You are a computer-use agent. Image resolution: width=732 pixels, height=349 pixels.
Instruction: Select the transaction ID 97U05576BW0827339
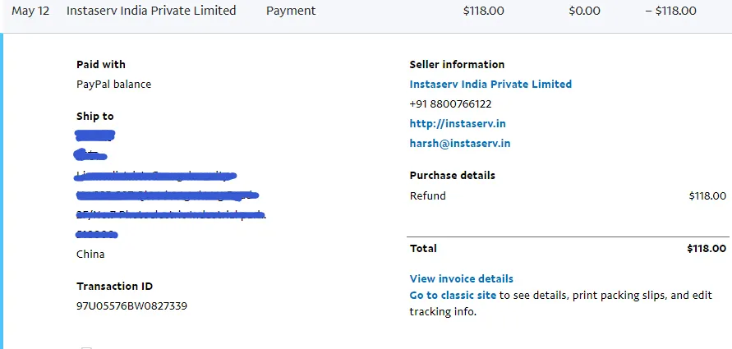pos(131,306)
